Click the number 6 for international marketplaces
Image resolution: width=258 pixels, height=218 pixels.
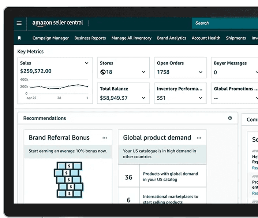128,200
